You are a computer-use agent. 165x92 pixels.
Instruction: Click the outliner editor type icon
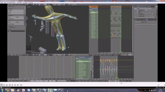135,7
